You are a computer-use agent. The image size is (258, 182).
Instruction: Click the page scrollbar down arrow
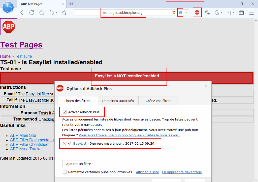tap(256, 180)
